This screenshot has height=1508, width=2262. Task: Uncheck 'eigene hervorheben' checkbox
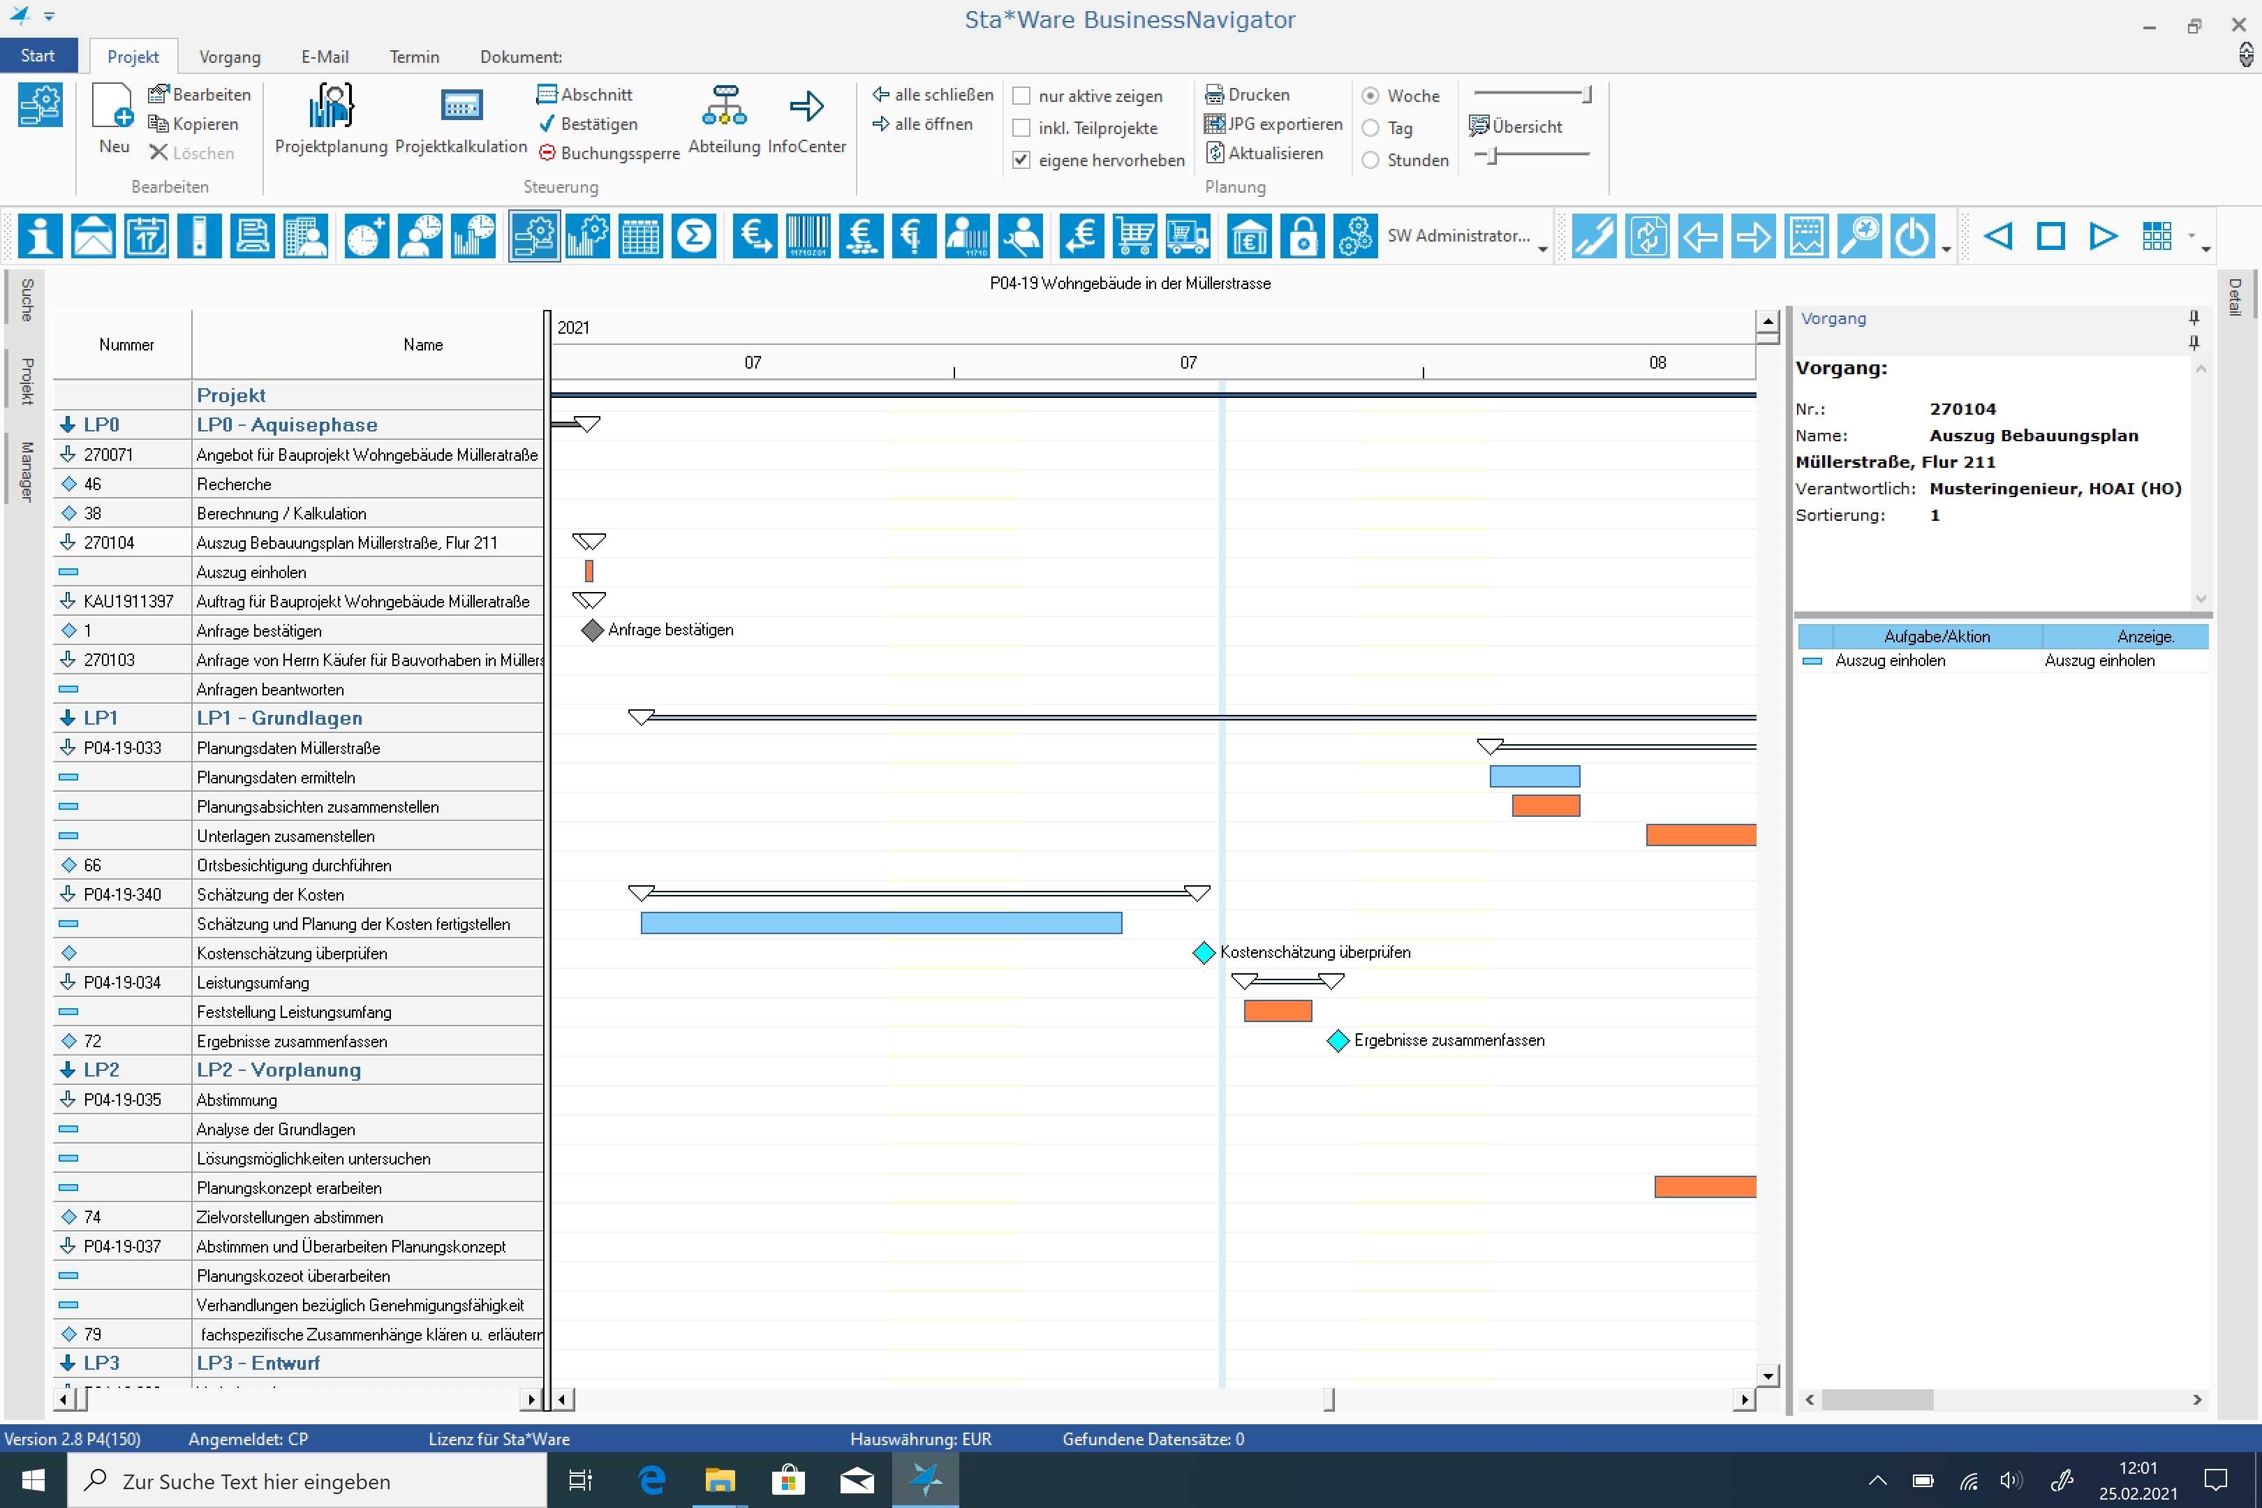coord(1021,160)
